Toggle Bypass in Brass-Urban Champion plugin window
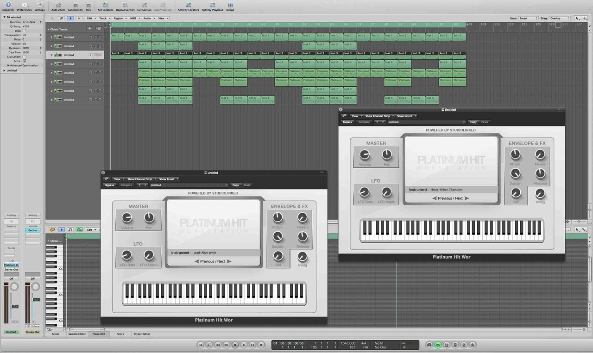The width and height of the screenshot is (593, 353). (x=347, y=122)
